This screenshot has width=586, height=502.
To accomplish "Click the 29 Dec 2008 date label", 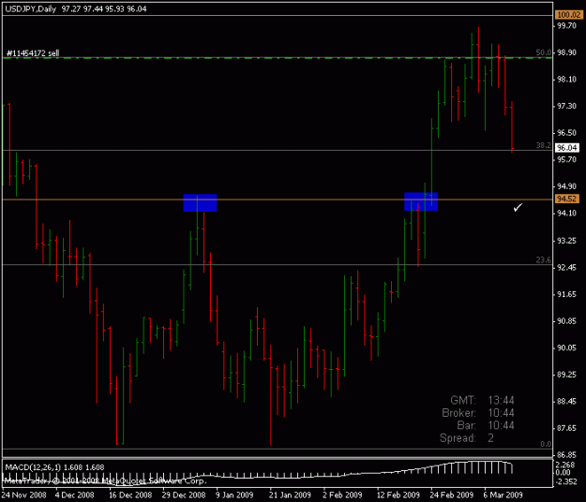I will [184, 495].
